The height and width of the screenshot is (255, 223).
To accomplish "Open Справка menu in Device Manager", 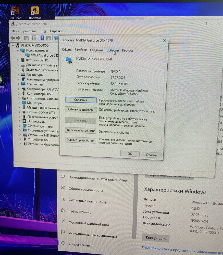I will (x=56, y=31).
